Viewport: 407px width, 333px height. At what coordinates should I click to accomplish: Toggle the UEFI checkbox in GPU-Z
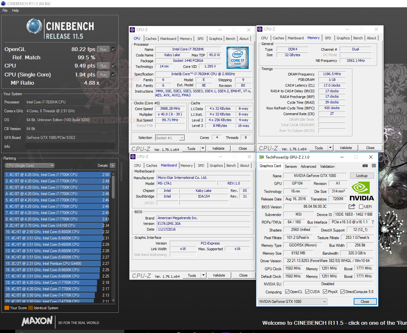pos(361,207)
